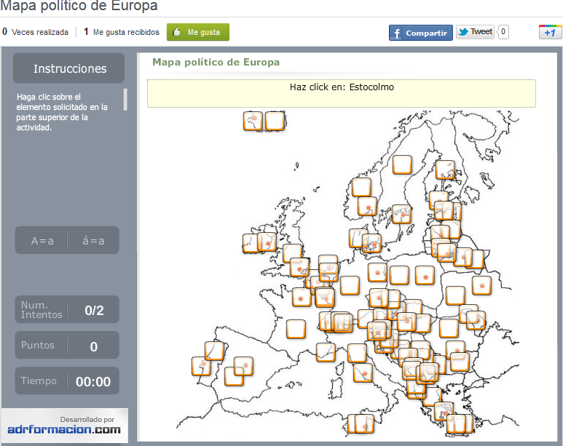Select the Madrid marker in central Spain

[243, 366]
